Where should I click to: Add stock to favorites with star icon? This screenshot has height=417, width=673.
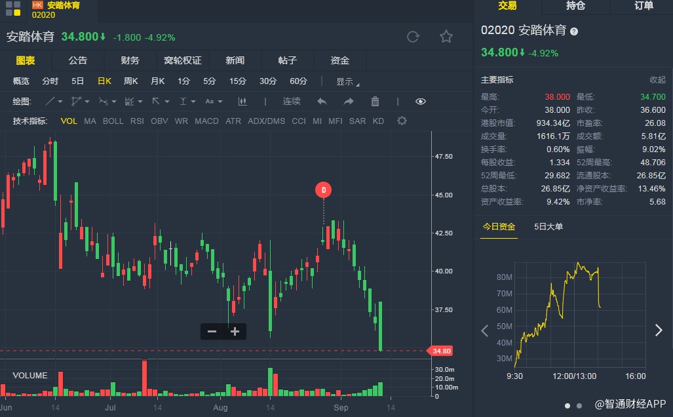446,37
